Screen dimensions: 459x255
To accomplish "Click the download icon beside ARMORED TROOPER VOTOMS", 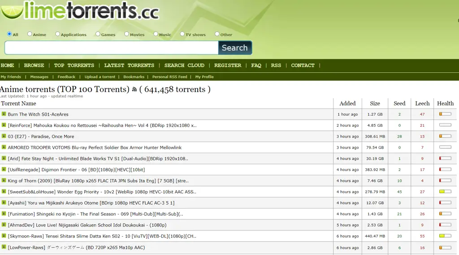I will (x=4, y=147).
